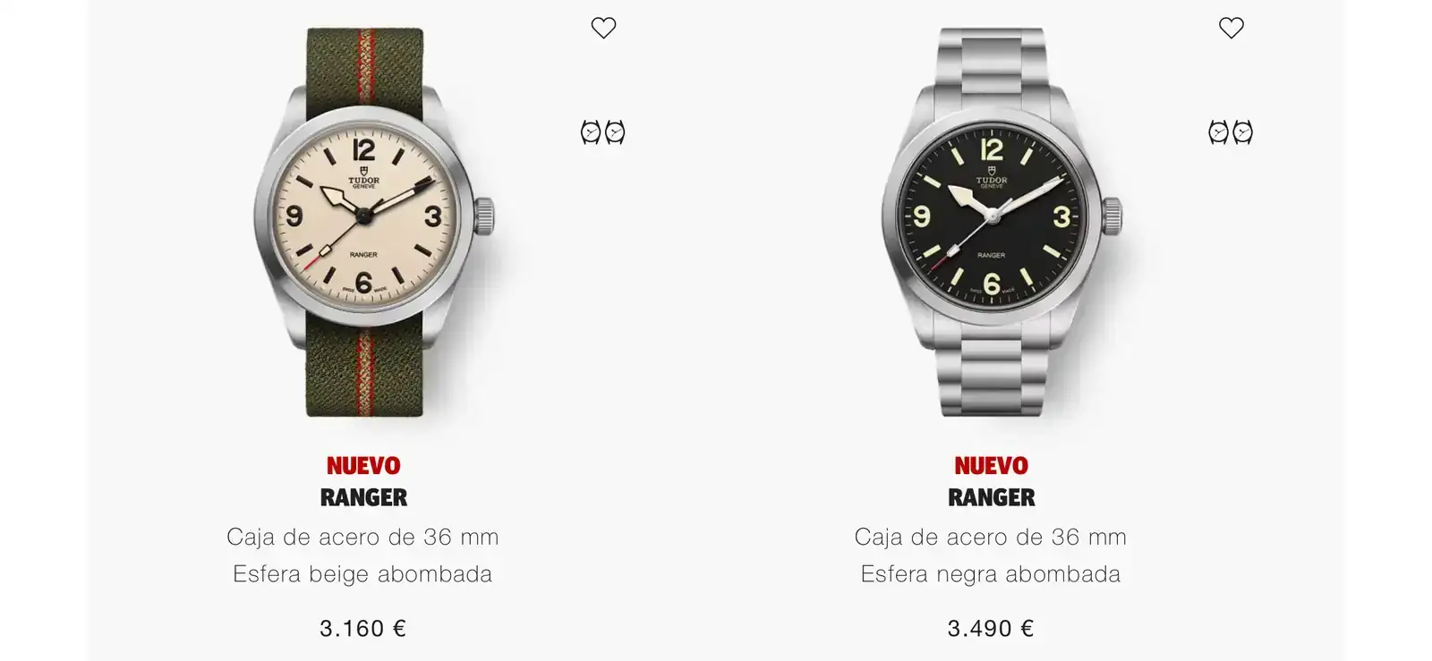This screenshot has height=661, width=1432.
Task: Click the RANGER title of beige dial watch
Action: click(363, 497)
